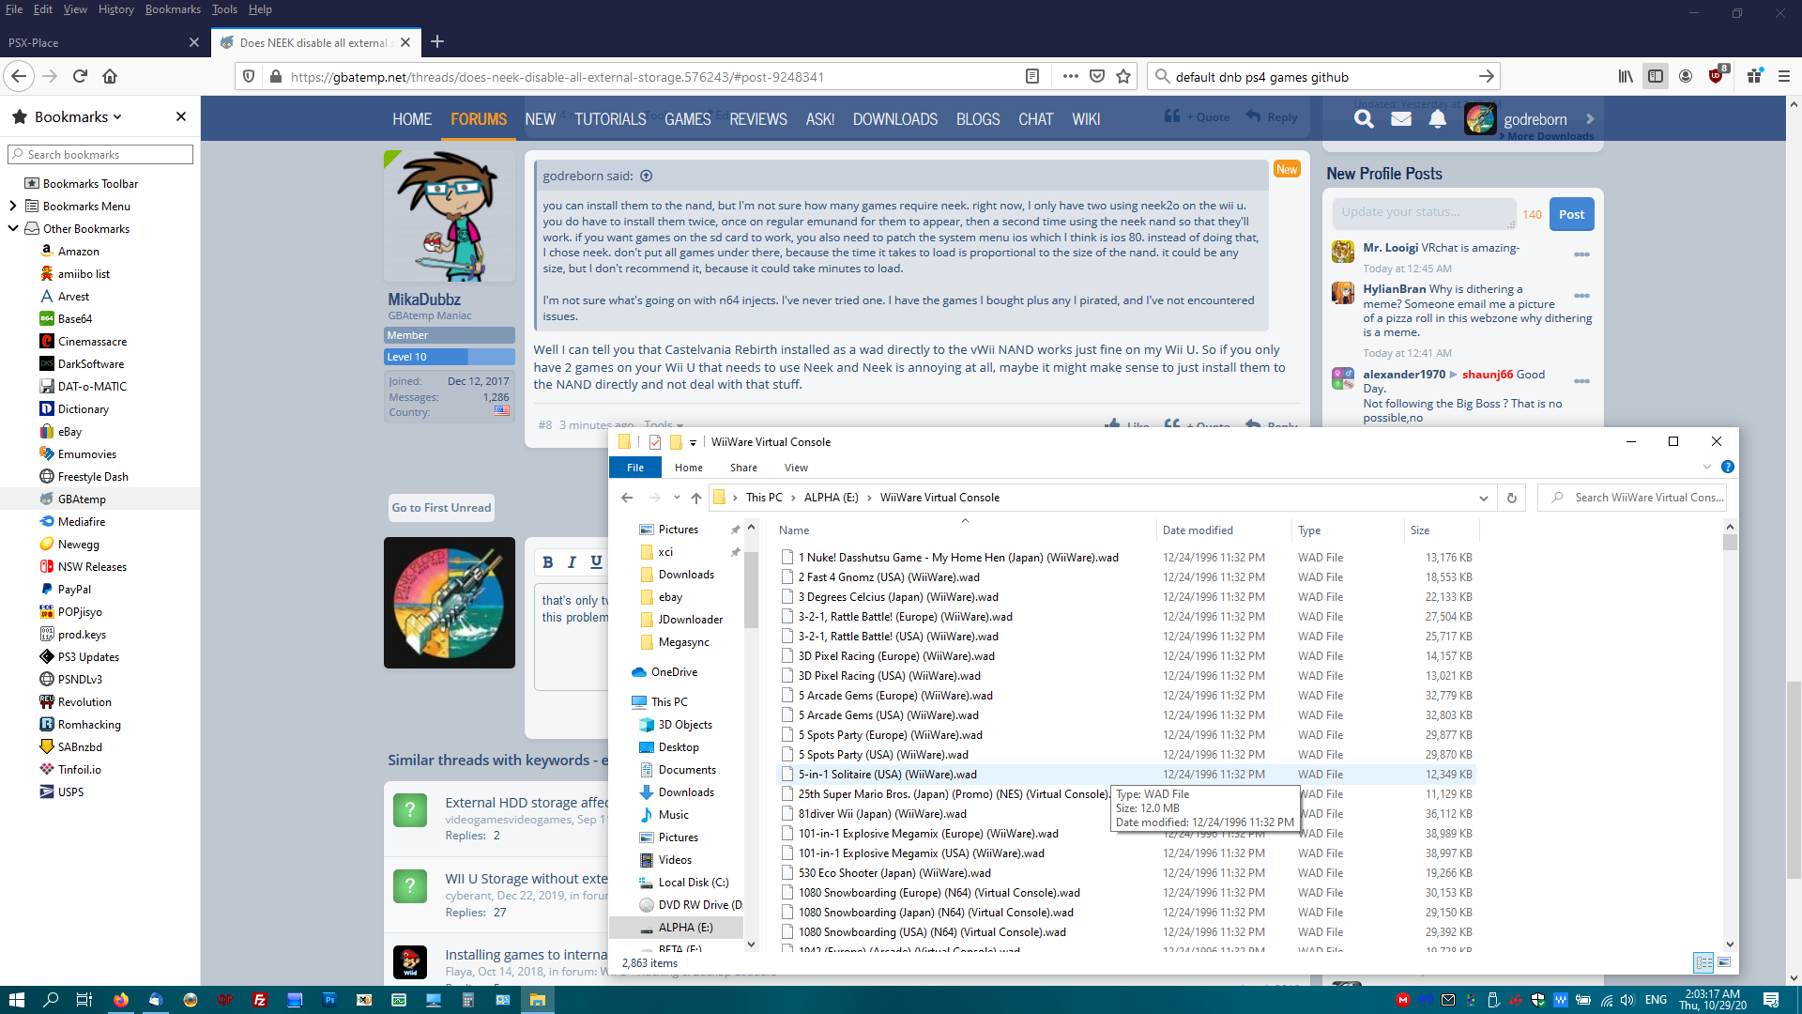Image resolution: width=1802 pixels, height=1014 pixels.
Task: Open the GBAtemp inbox envelope icon
Action: tap(1401, 119)
